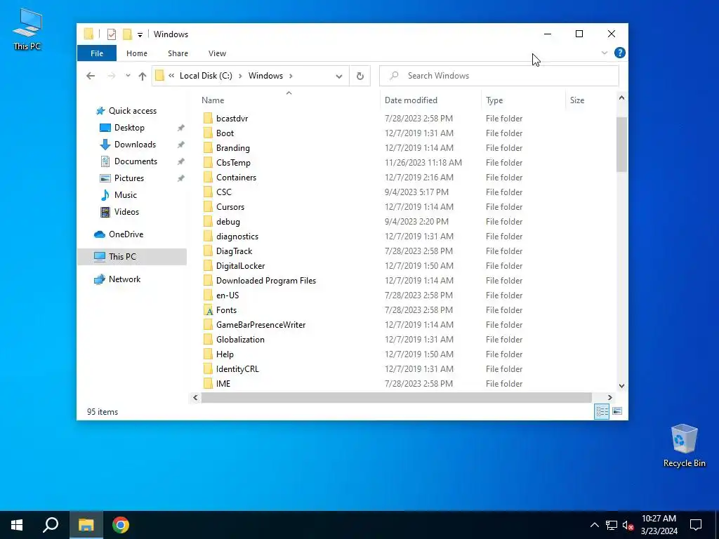The height and width of the screenshot is (539, 719).
Task: Select the GameBarPresenceWriter folder
Action: coord(260,324)
